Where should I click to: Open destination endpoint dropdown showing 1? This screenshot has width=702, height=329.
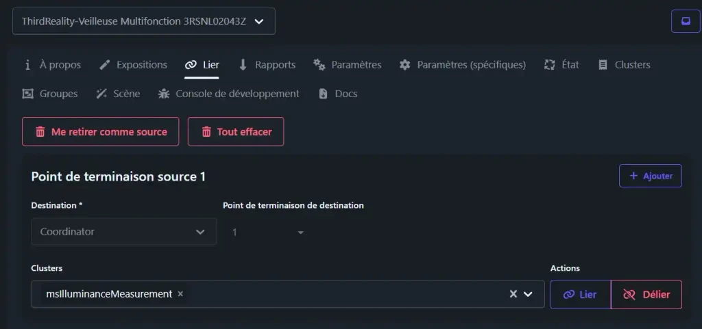coord(268,232)
